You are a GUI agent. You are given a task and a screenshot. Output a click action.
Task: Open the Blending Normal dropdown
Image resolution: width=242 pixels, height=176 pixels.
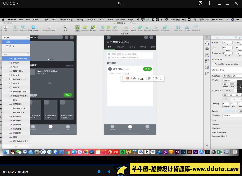click(x=232, y=115)
